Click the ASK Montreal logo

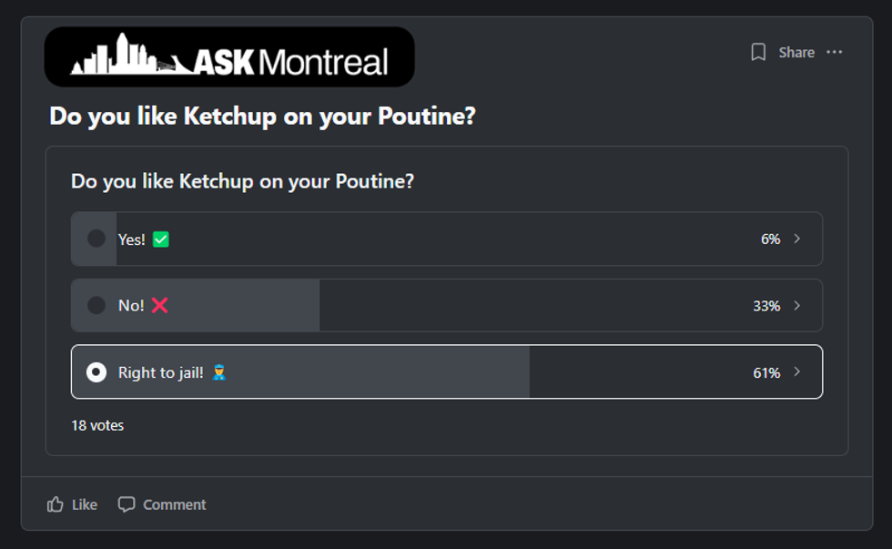click(229, 56)
